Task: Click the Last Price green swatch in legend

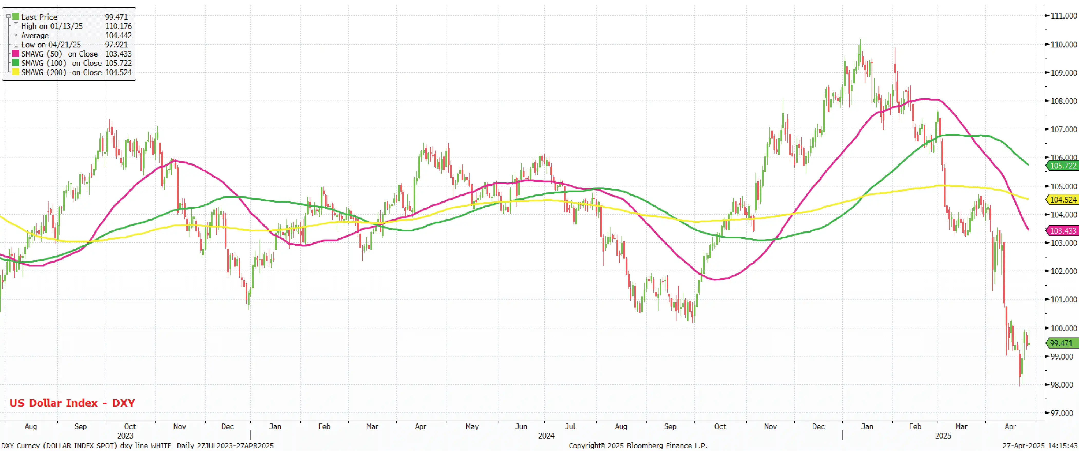Action: point(16,17)
